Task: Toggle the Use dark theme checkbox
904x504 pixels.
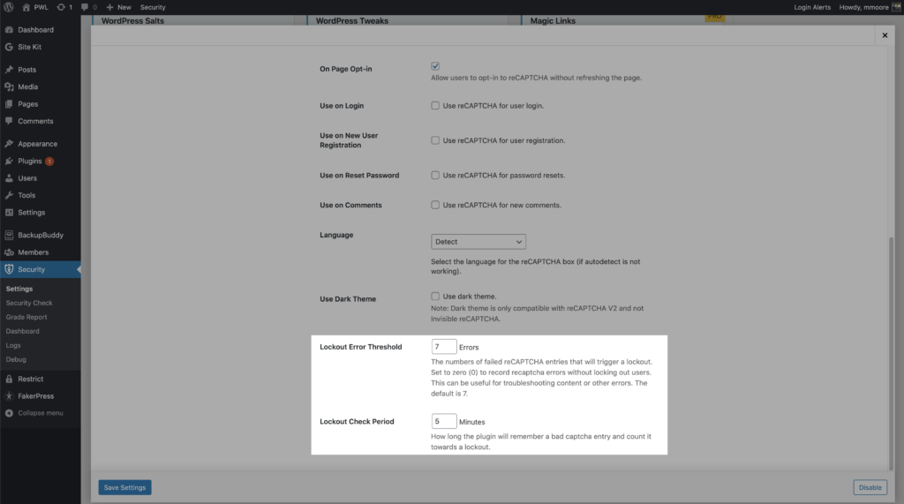Action: pos(435,297)
